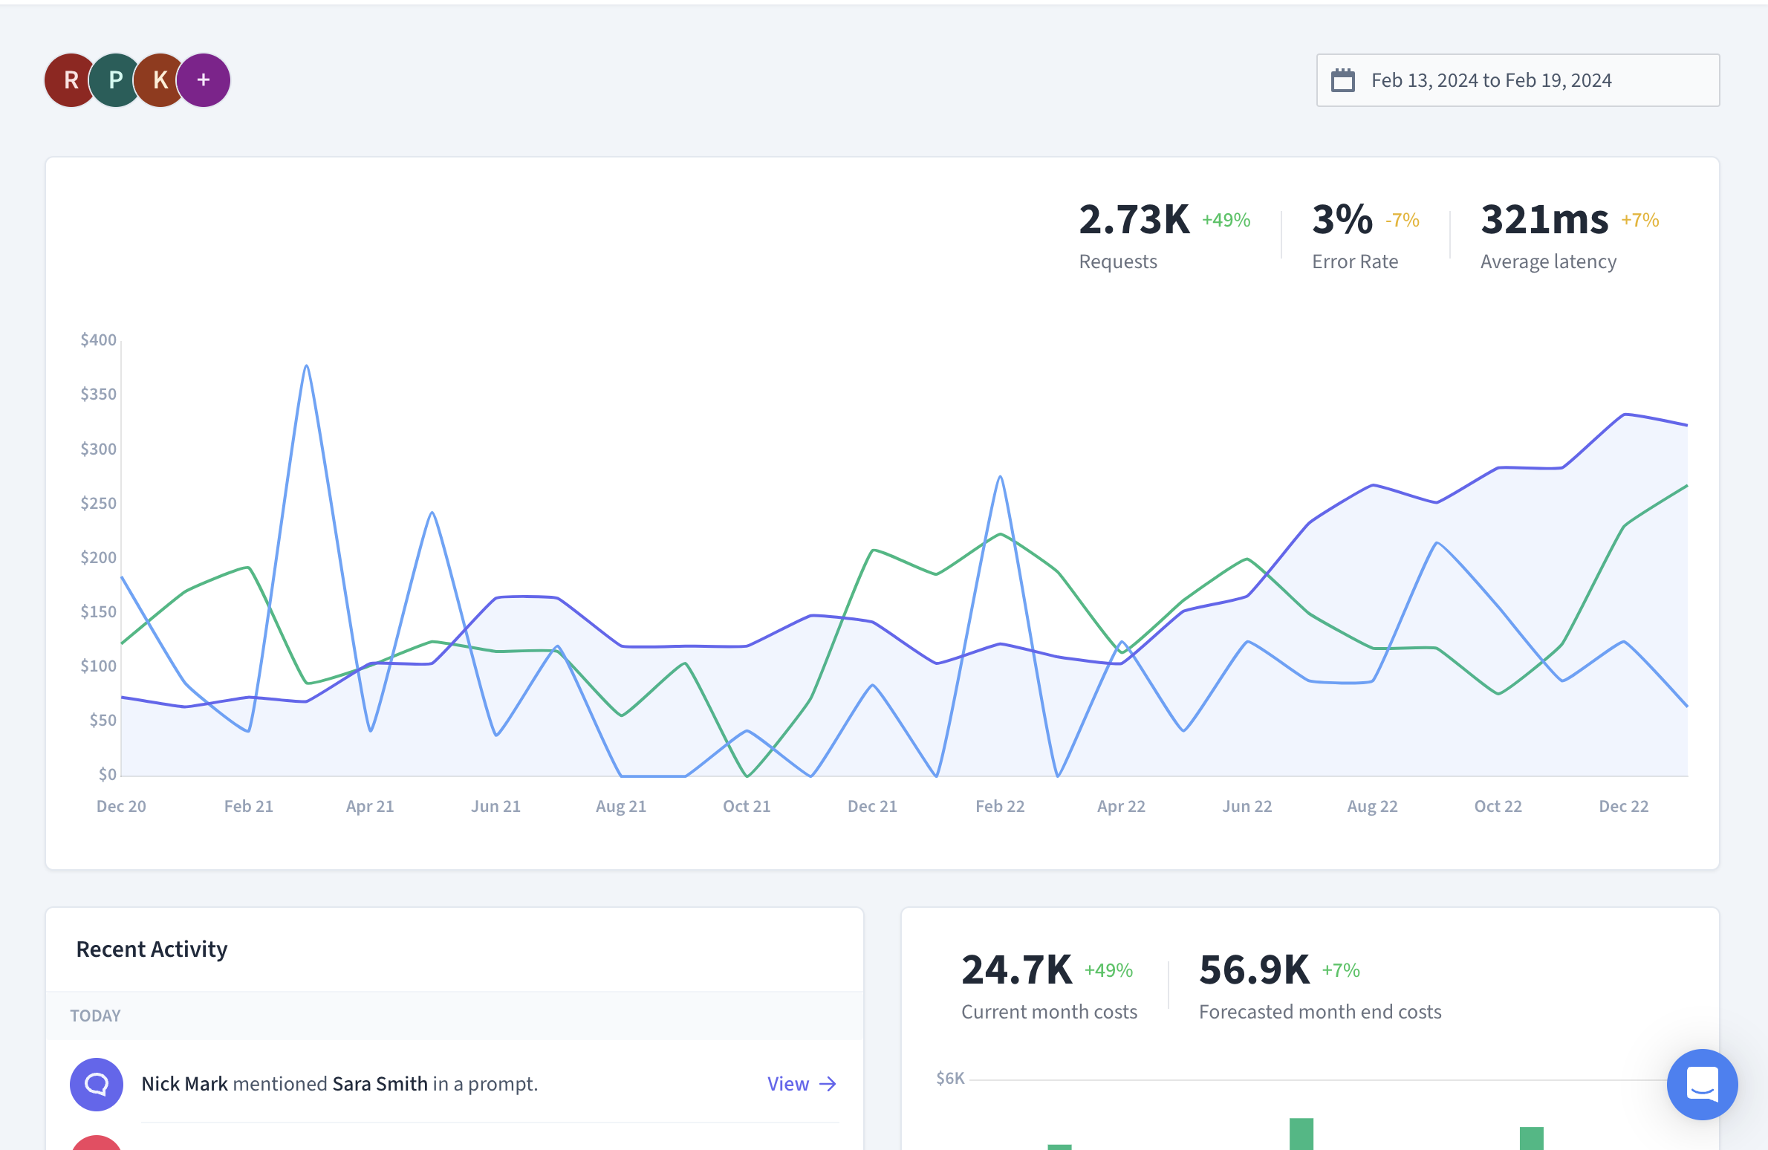Click the Recent Activity heading
The height and width of the screenshot is (1150, 1768).
tap(152, 949)
